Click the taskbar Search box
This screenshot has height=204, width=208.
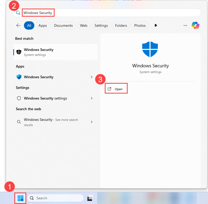55,198
